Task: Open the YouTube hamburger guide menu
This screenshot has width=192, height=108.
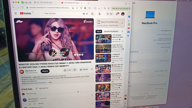Action: [16, 13]
